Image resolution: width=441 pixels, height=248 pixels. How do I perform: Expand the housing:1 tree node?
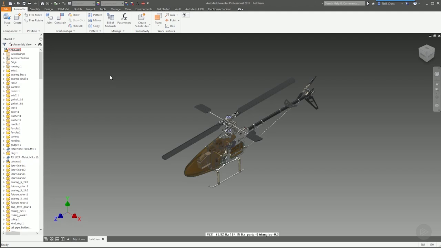coord(4,66)
